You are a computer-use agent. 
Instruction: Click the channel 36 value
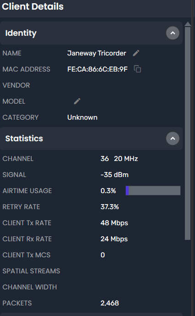105,159
